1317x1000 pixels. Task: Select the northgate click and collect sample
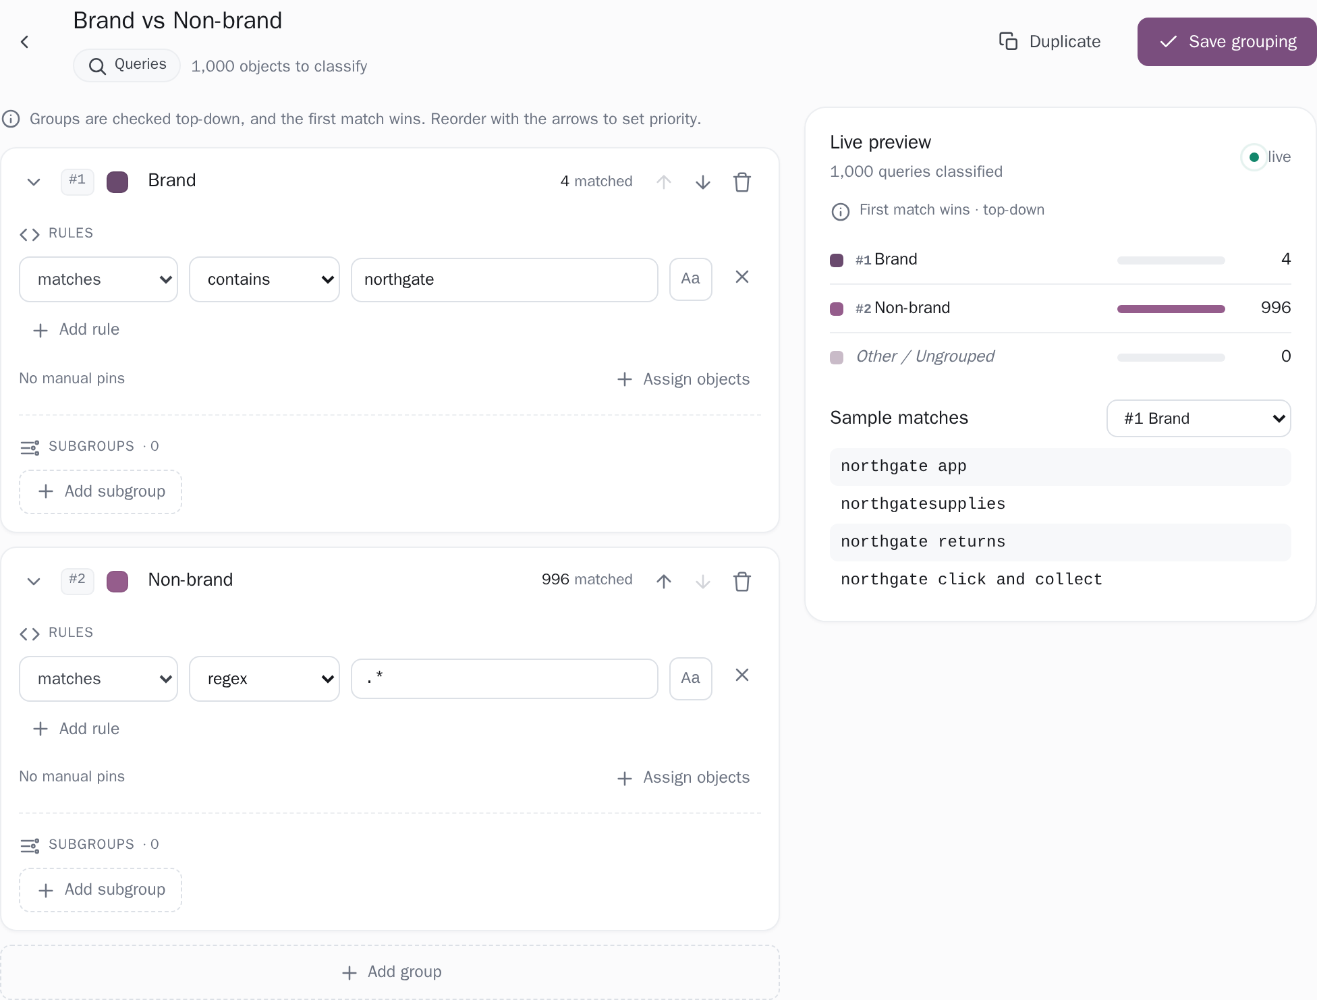[x=1061, y=580]
